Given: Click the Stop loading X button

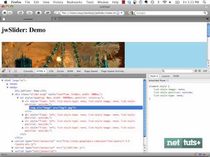Looking at the screenshot, I should (x=29, y=13).
